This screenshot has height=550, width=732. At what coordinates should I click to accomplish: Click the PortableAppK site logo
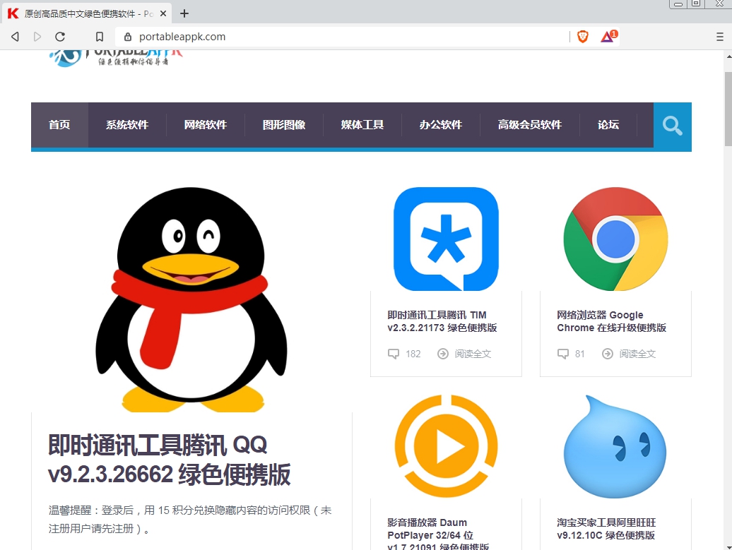tap(116, 59)
